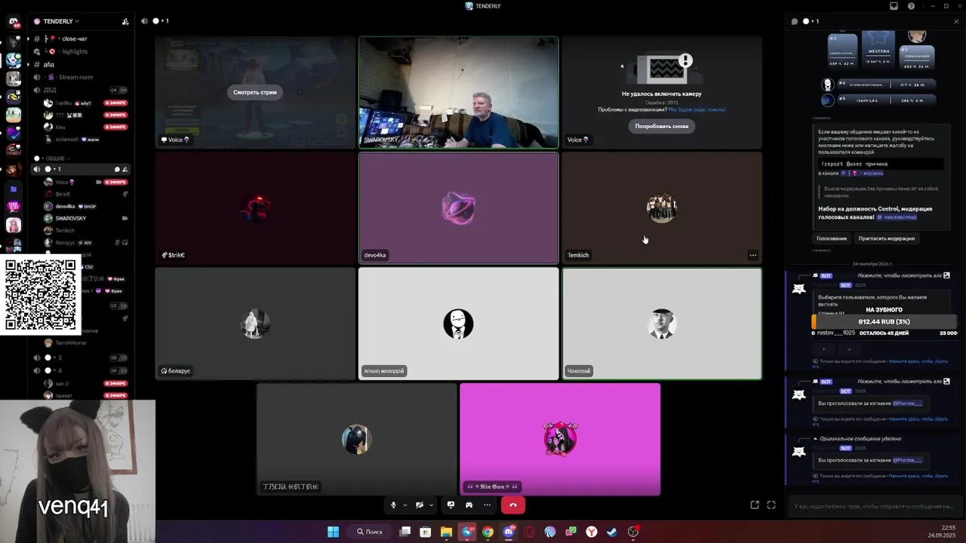Disconnect from voice call red button
Screen dimensions: 966x543
[513, 505]
